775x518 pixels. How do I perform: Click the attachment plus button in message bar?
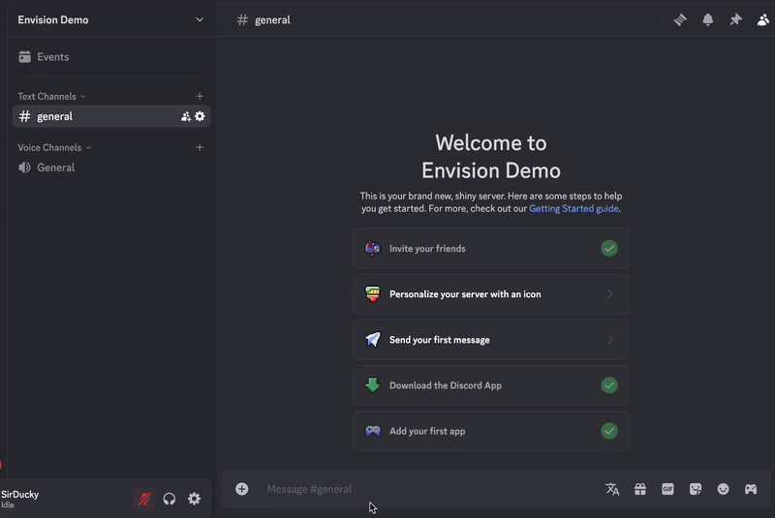coord(241,489)
